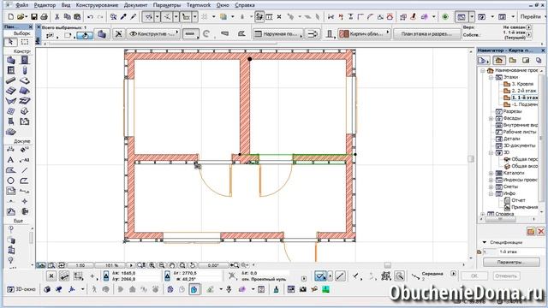
Task: Click the 101 % zoom field
Action: (x=111, y=265)
